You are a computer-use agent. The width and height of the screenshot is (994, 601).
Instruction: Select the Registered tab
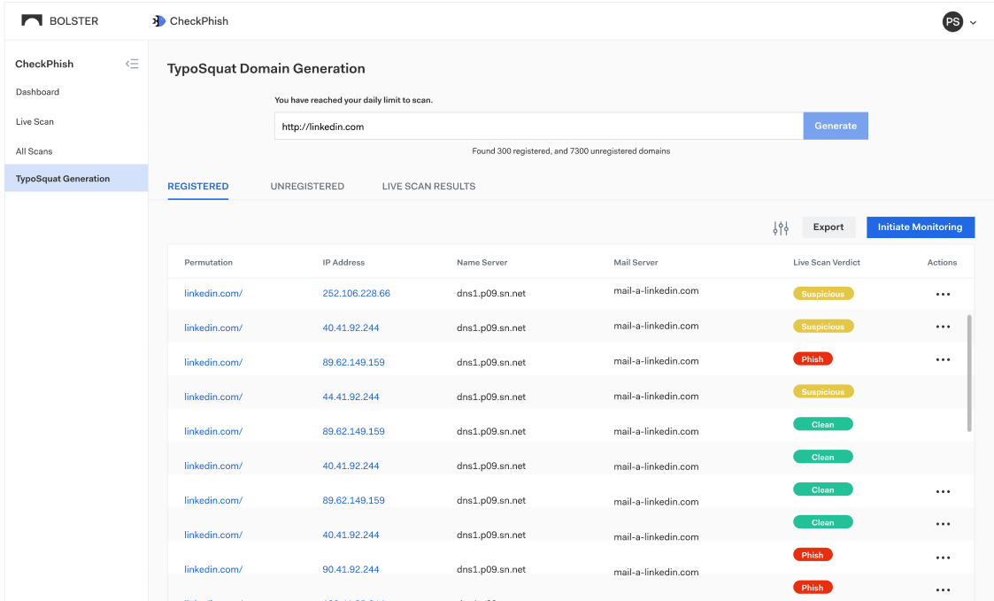tap(197, 187)
